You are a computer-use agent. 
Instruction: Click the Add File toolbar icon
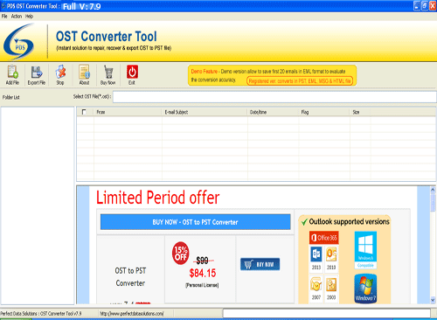click(x=12, y=72)
